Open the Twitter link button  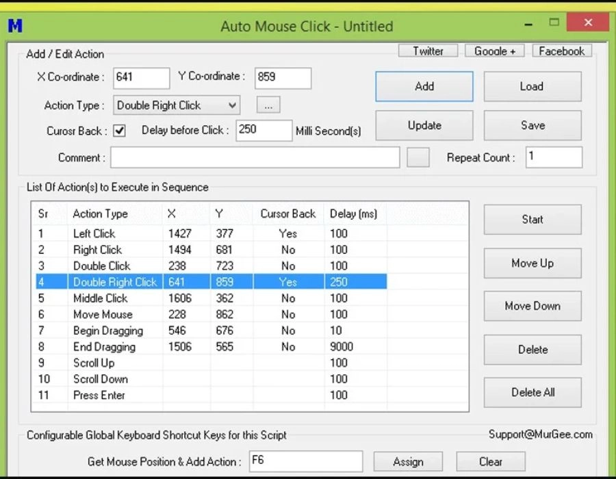[427, 50]
